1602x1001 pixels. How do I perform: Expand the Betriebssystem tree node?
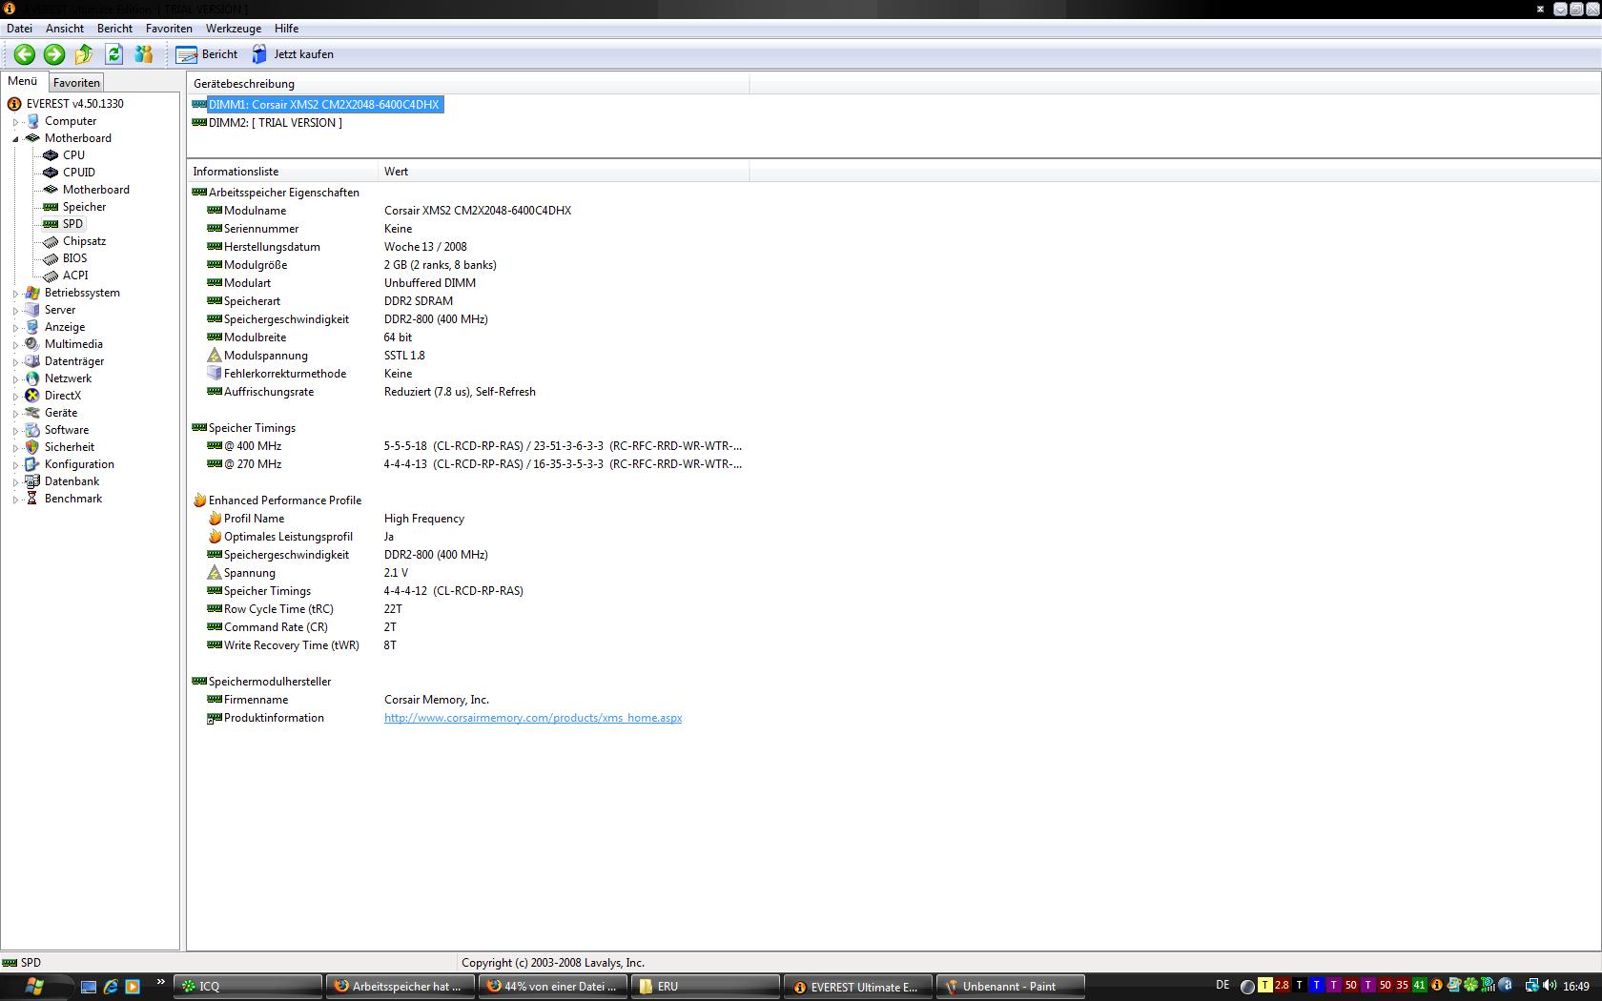pos(16,294)
